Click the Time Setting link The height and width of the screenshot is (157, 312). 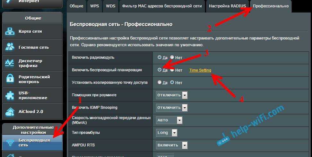click(x=200, y=70)
